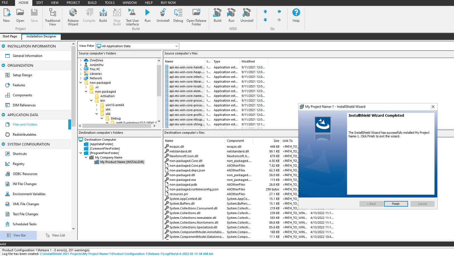The height and width of the screenshot is (256, 454).
Task: Collapse the [ProgramFilesFolder] node
Action: click(x=81, y=153)
